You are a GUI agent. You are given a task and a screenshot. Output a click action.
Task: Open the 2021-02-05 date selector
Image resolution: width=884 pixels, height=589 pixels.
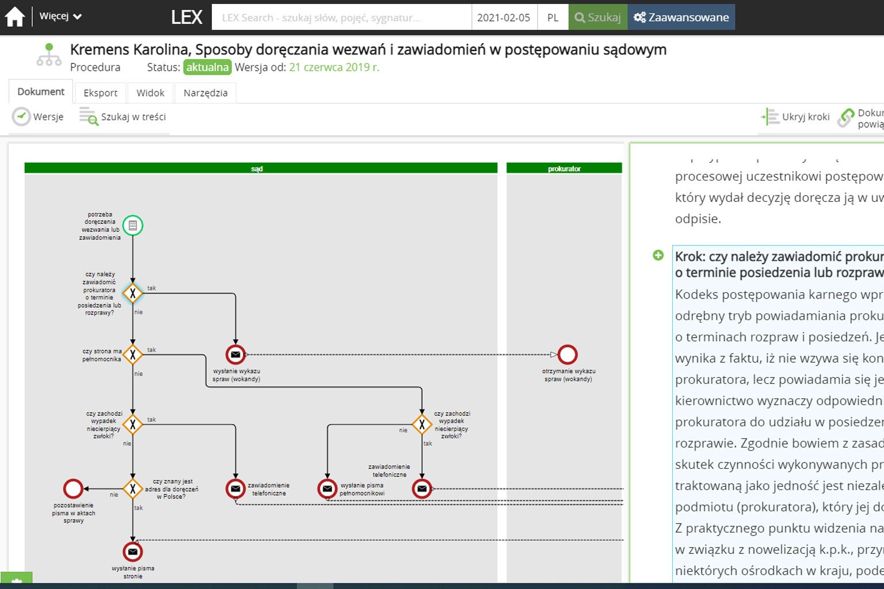[504, 17]
